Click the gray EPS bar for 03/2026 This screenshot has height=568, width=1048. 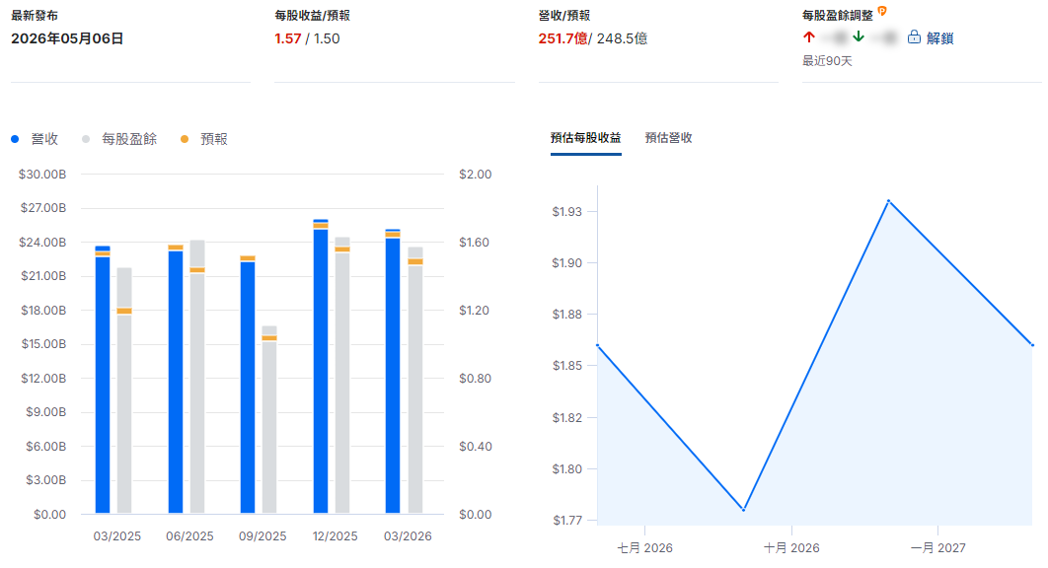(415, 381)
